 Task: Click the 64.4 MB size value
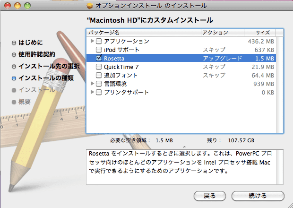click(263, 75)
